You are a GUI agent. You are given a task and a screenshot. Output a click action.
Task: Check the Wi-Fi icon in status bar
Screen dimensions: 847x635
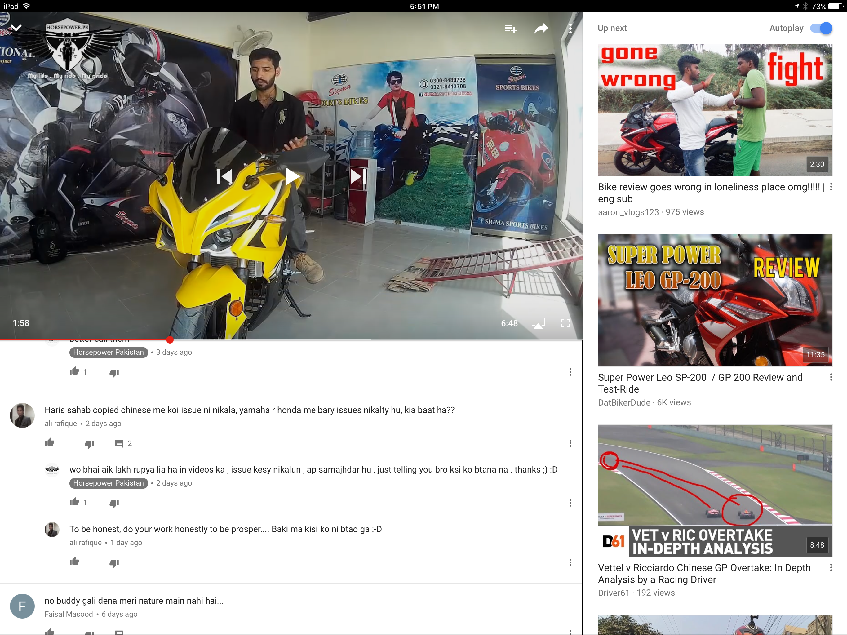[x=26, y=6]
